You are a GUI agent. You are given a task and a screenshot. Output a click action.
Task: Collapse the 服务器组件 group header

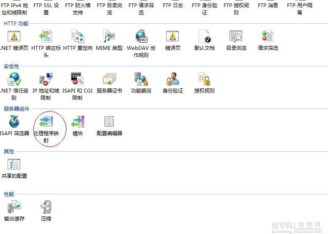pyautogui.click(x=16, y=109)
